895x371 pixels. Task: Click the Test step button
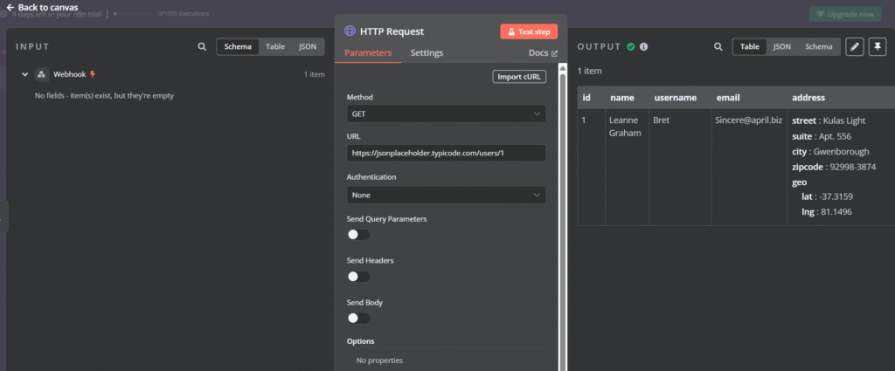pos(529,31)
